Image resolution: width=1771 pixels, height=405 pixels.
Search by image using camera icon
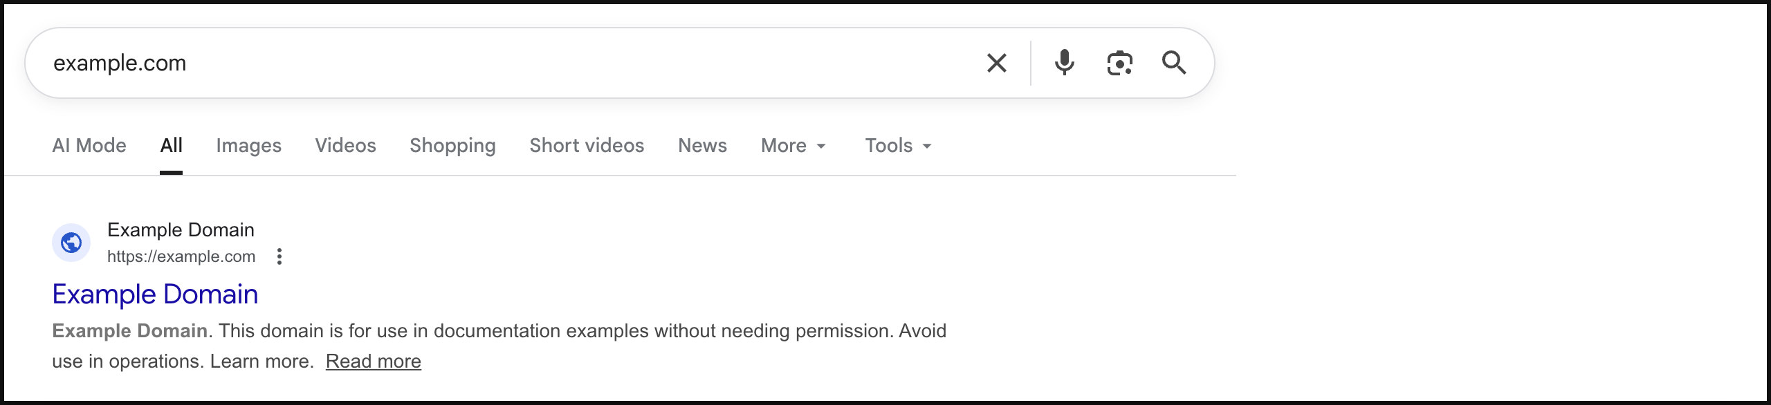[1119, 63]
